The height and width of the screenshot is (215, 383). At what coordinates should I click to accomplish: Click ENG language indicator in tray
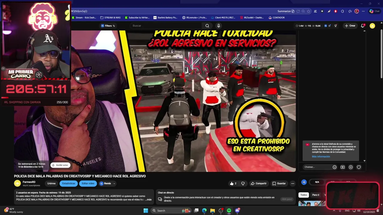tap(347, 211)
